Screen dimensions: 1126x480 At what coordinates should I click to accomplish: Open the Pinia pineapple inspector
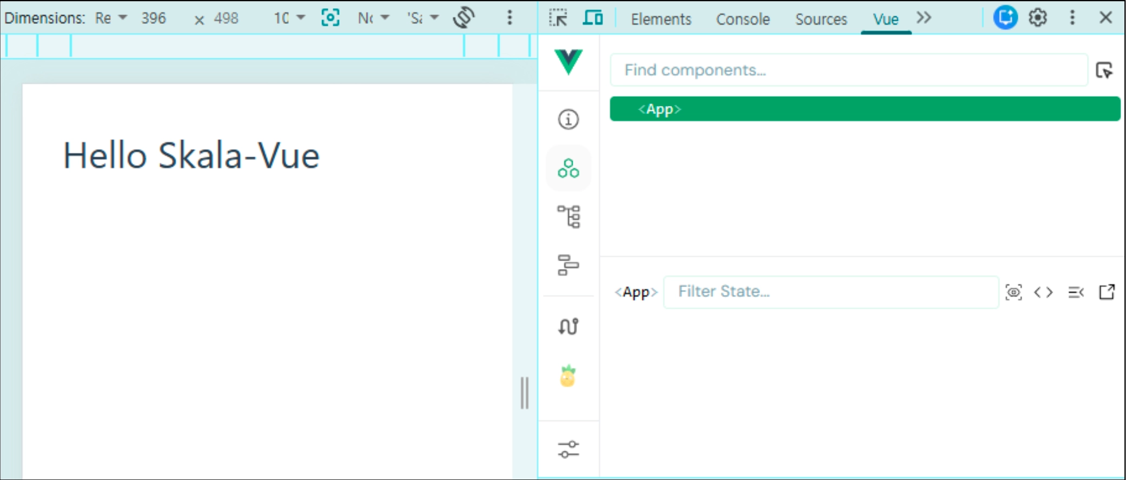[x=568, y=376]
